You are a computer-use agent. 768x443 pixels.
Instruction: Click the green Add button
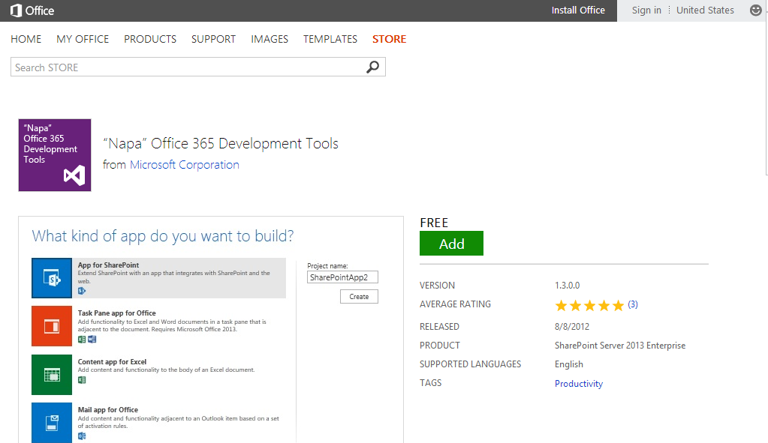[452, 243]
